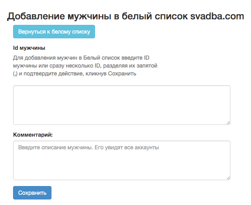
Task: Click the resize handle of the comment text area
Action: click(x=228, y=178)
